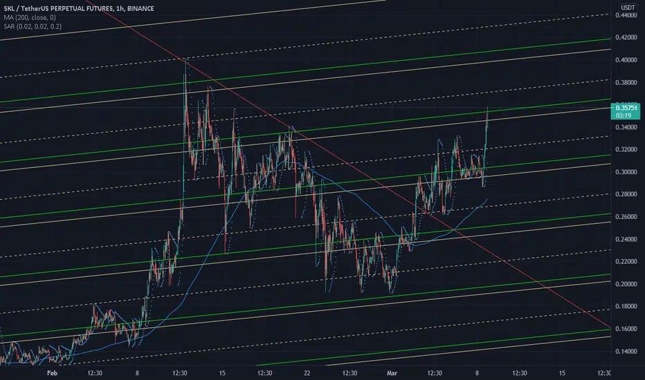The image size is (645, 380).
Task: Click the 0.34000 price axis label
Action: (x=626, y=127)
